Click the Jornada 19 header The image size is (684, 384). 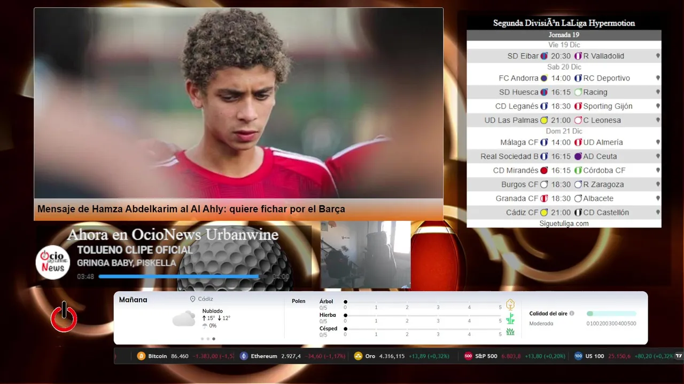pyautogui.click(x=564, y=35)
